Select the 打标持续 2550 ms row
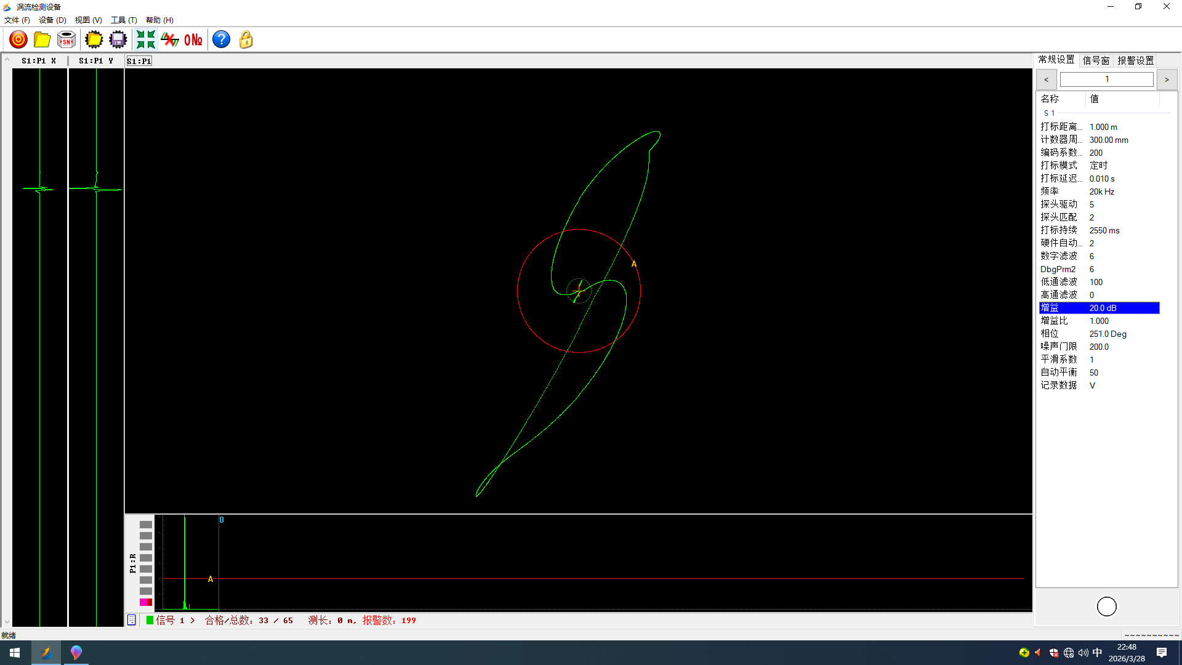 pyautogui.click(x=1100, y=230)
